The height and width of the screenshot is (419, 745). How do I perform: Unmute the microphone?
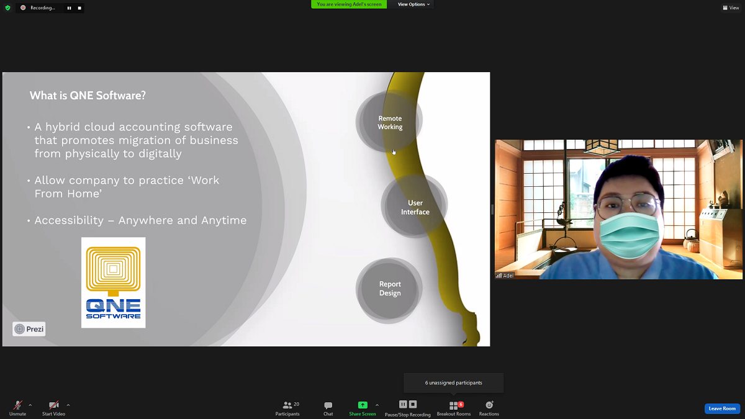17,408
